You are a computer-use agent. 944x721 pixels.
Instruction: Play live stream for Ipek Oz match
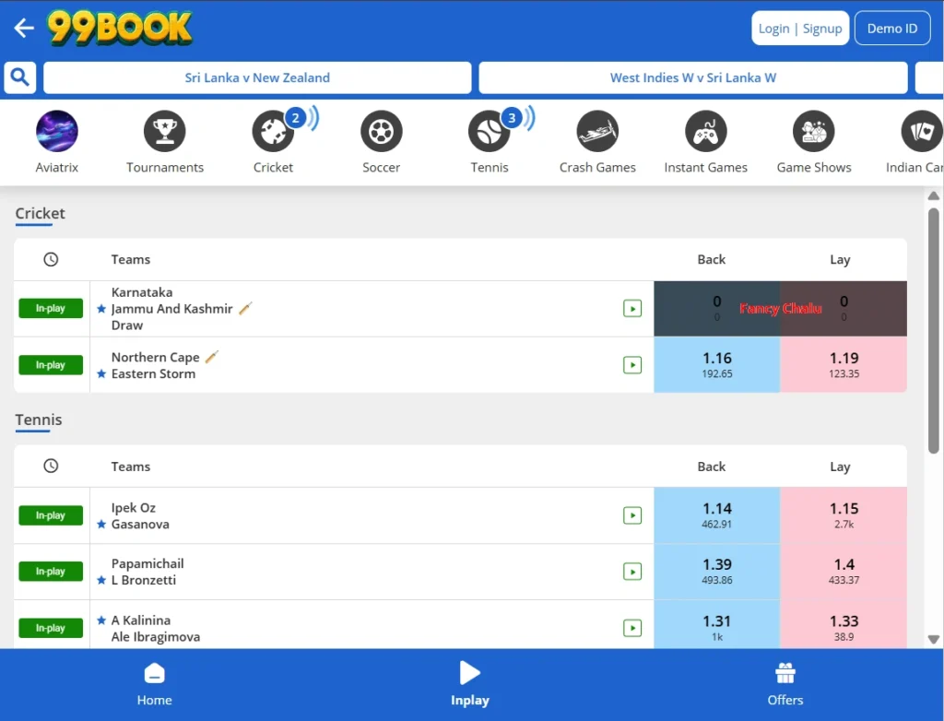pos(632,515)
